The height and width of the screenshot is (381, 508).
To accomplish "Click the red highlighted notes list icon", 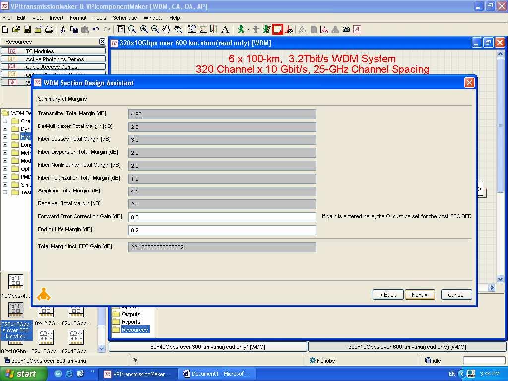I will click(x=278, y=29).
